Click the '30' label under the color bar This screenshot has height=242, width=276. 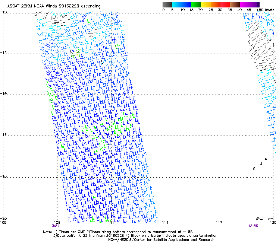220,10
